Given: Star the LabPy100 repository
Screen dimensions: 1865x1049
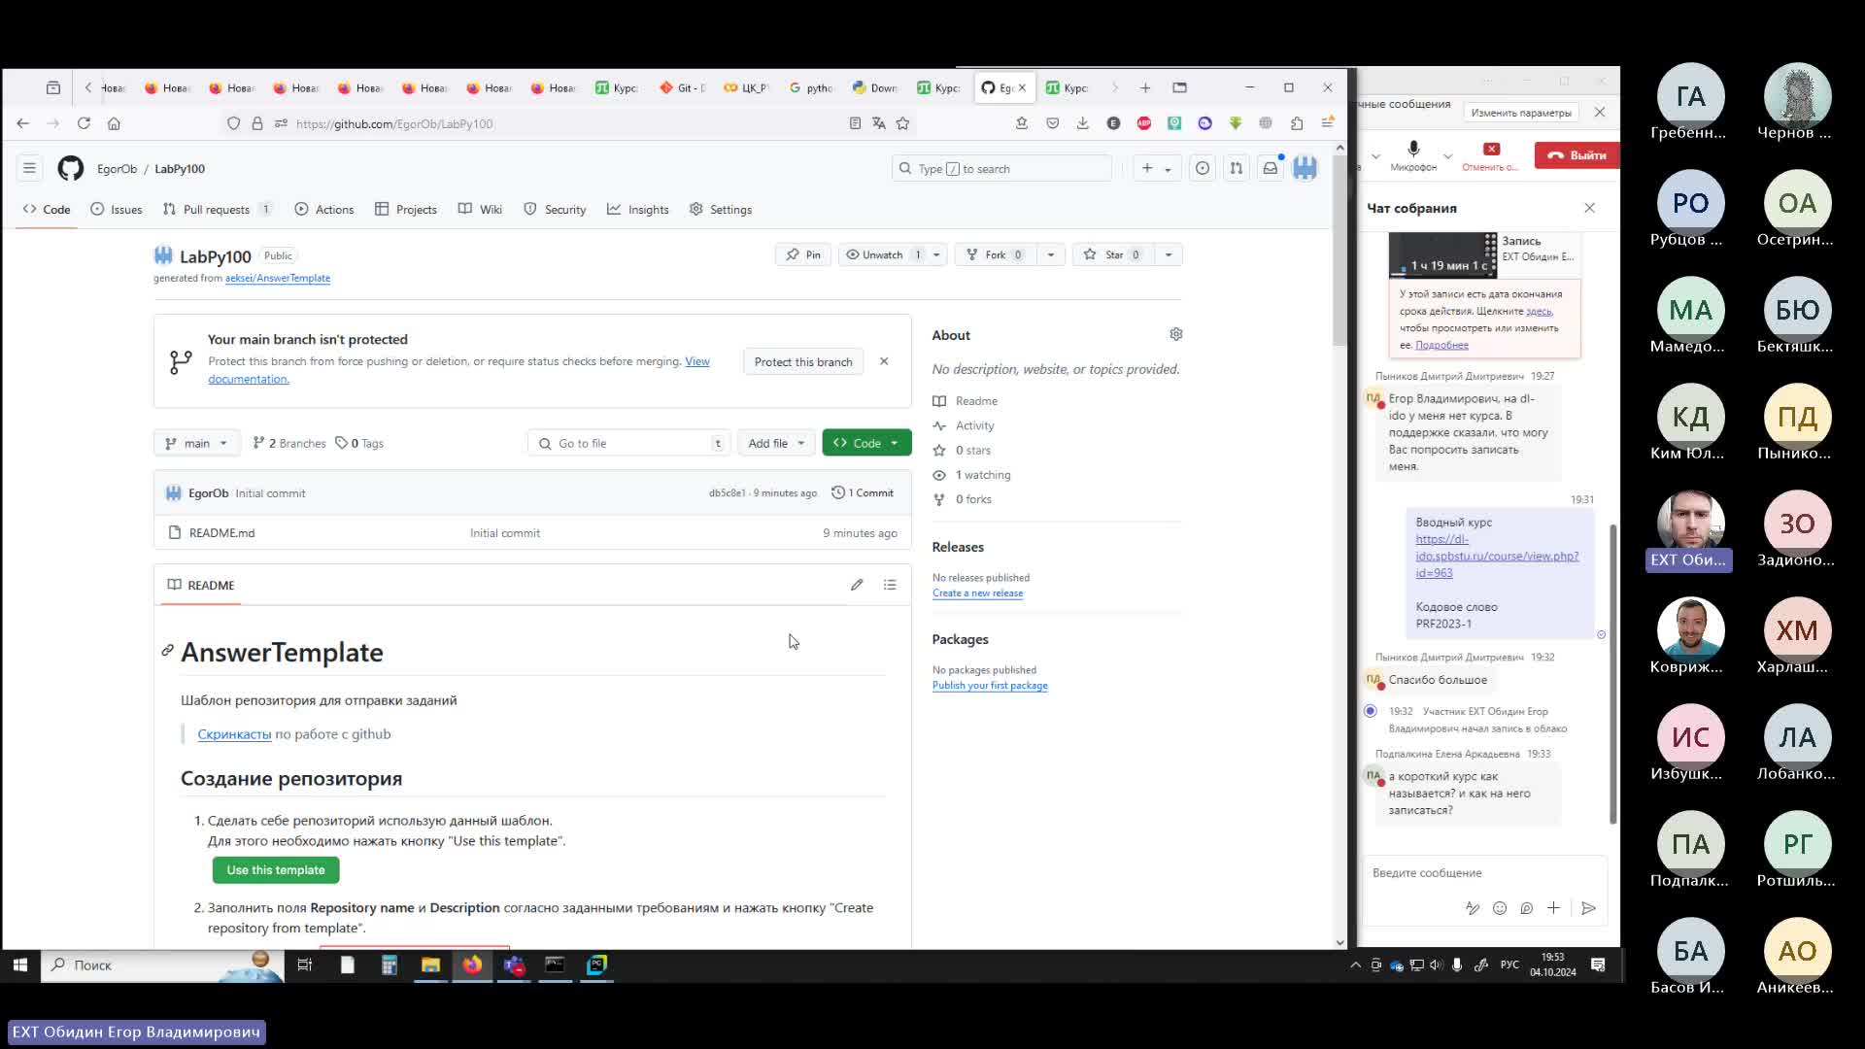Looking at the screenshot, I should 1113,254.
